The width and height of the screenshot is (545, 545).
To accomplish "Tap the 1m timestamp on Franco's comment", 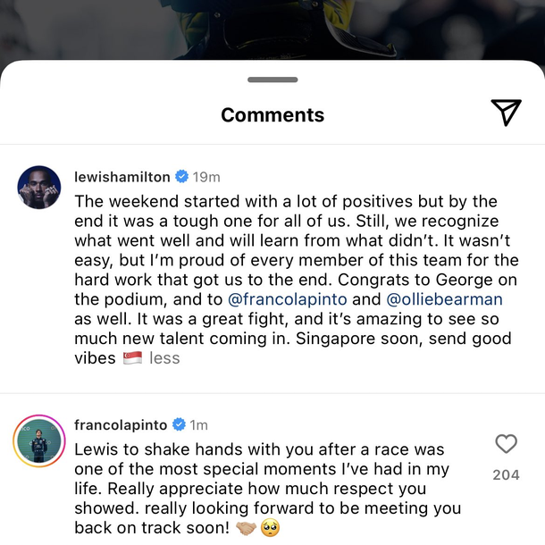I will 199,424.
